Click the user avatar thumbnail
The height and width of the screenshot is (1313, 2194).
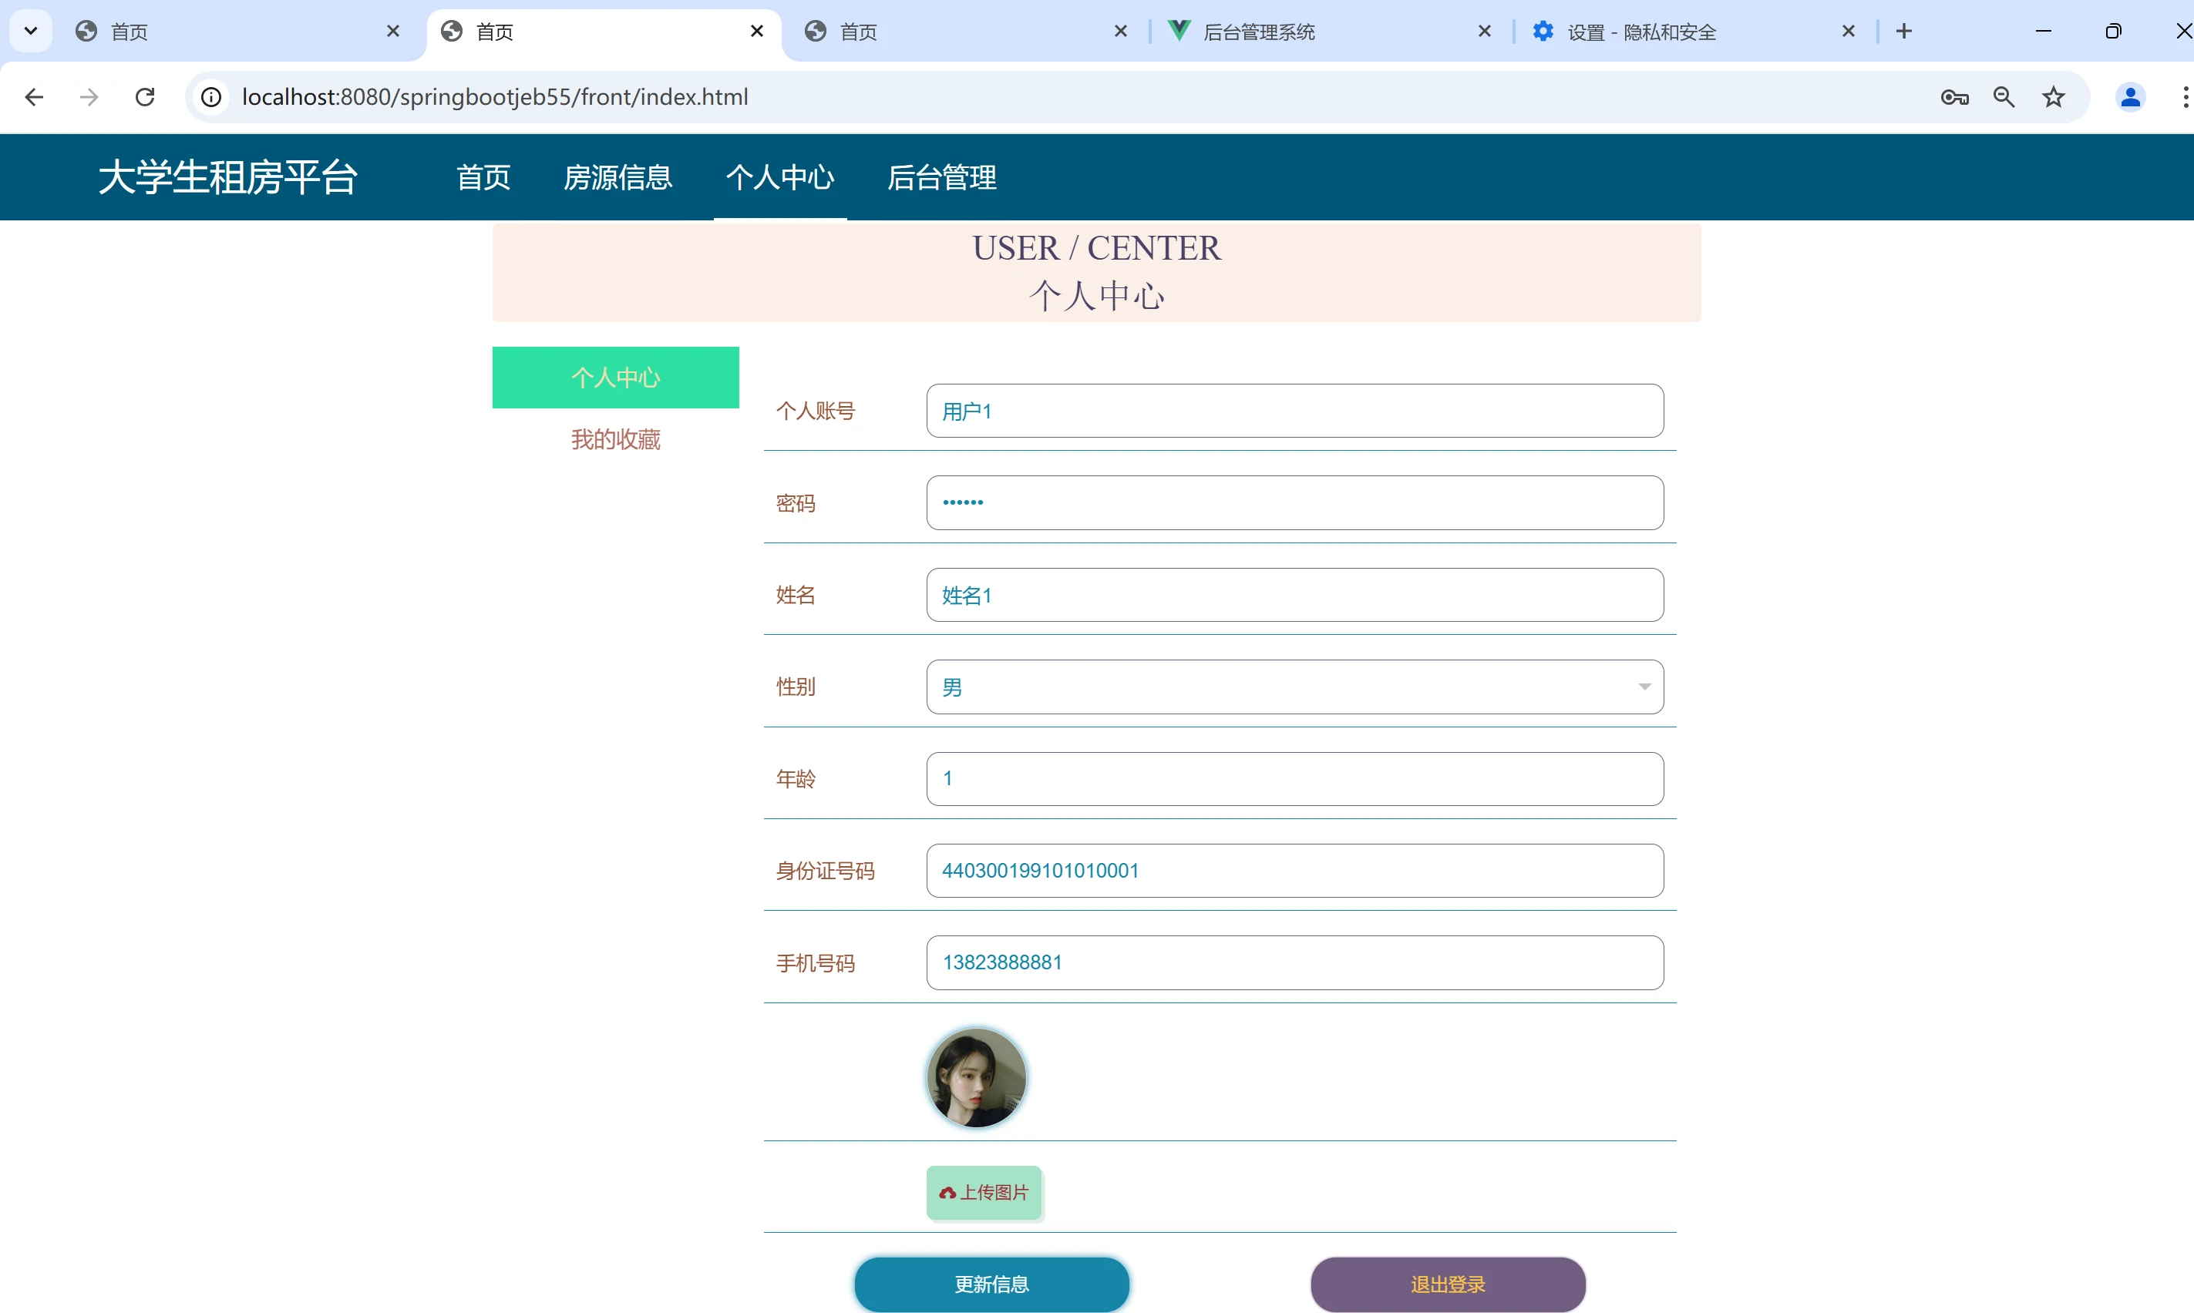976,1076
